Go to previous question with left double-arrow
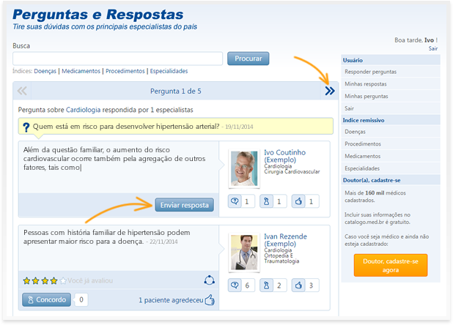Screen dimensions: 453x325 [x=22, y=91]
